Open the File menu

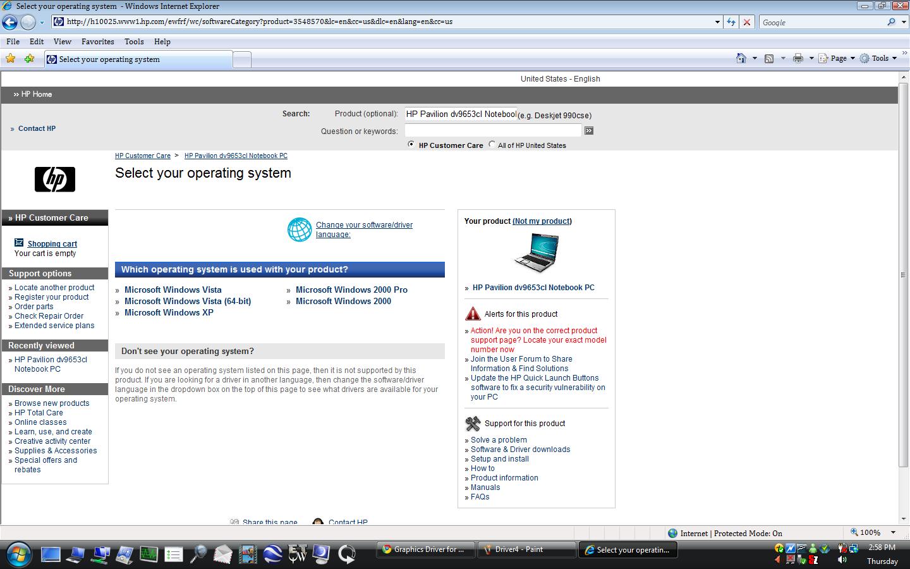tap(13, 41)
